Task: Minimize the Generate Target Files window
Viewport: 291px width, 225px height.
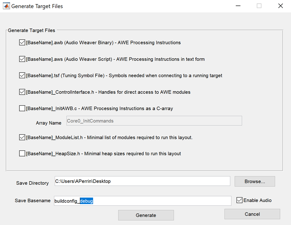Action: tap(238, 6)
